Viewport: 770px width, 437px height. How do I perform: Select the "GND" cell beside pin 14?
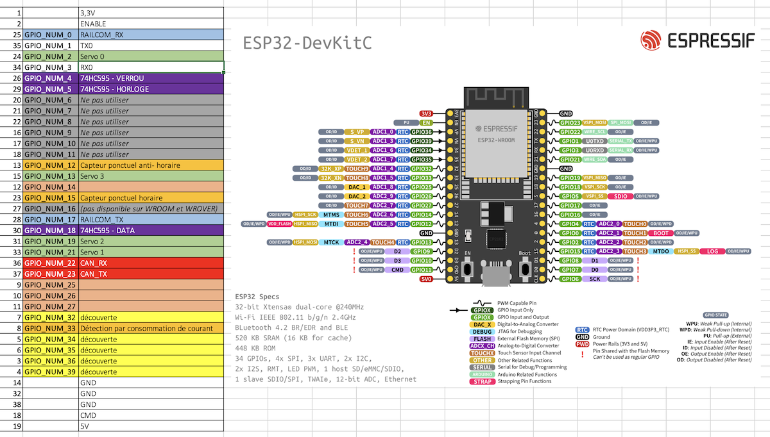pyautogui.click(x=151, y=383)
